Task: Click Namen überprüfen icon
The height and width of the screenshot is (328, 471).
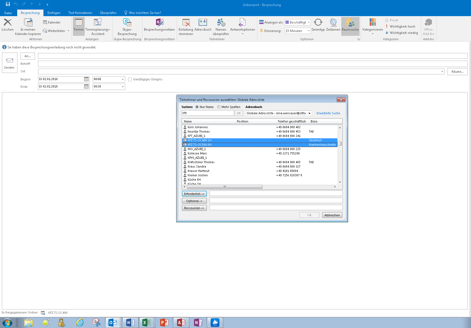Action: 221,22
